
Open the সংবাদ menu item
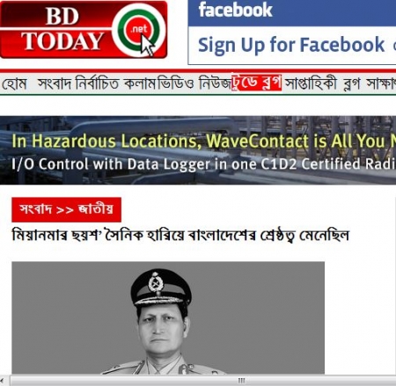[55, 84]
